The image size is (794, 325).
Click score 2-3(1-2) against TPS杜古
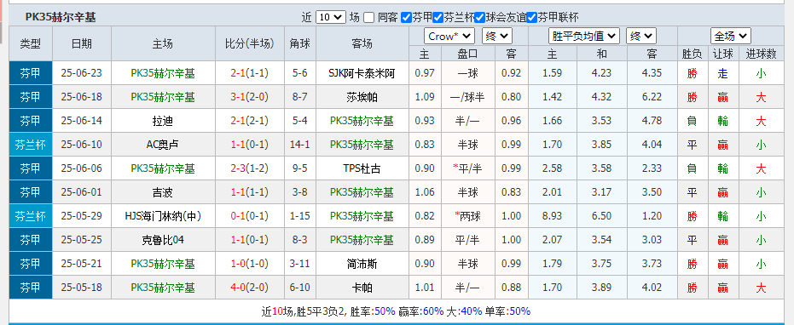tap(249, 168)
